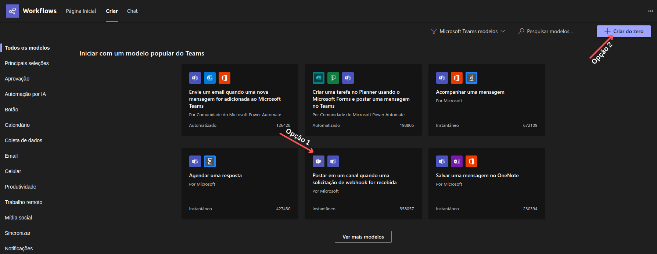Open the three-dots more options menu
Image resolution: width=657 pixels, height=254 pixels.
point(650,11)
